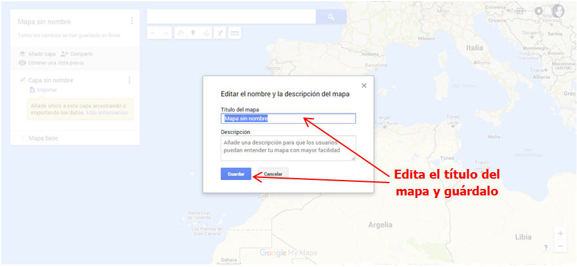
Task: Open the Más información link
Action: click(108, 112)
